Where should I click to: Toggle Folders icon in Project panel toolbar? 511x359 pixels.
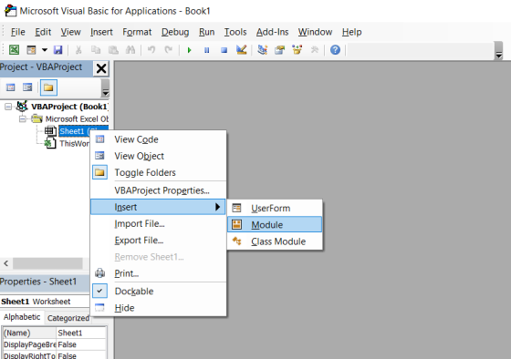(x=48, y=87)
